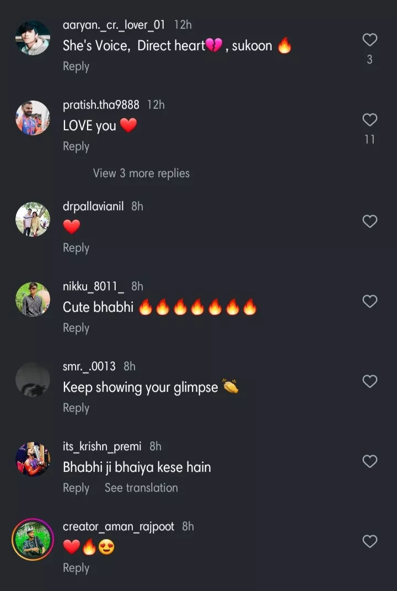Like creator_aman_rajpoot's emoji comment

369,541
